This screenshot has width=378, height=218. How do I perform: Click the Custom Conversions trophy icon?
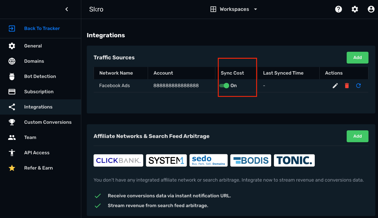[x=12, y=122]
